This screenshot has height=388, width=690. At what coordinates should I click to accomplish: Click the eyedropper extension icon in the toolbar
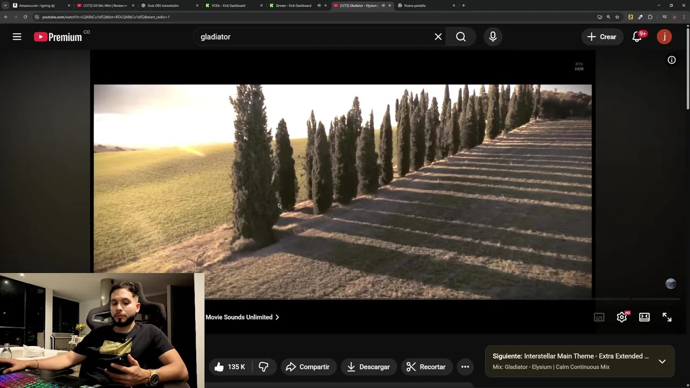click(640, 17)
